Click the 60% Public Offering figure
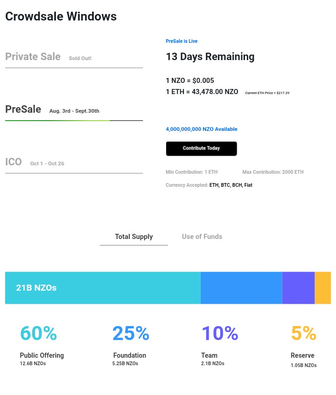Image resolution: width=336 pixels, height=395 pixels. (x=38, y=333)
